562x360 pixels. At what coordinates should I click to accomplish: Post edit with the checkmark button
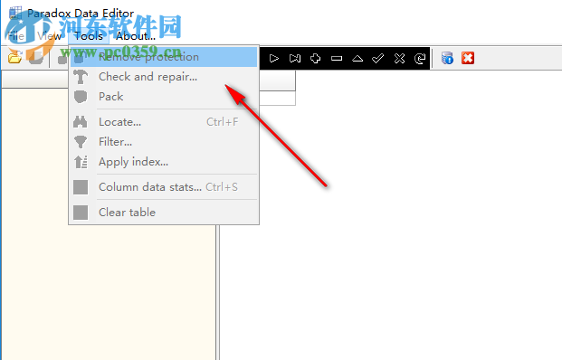tap(378, 59)
